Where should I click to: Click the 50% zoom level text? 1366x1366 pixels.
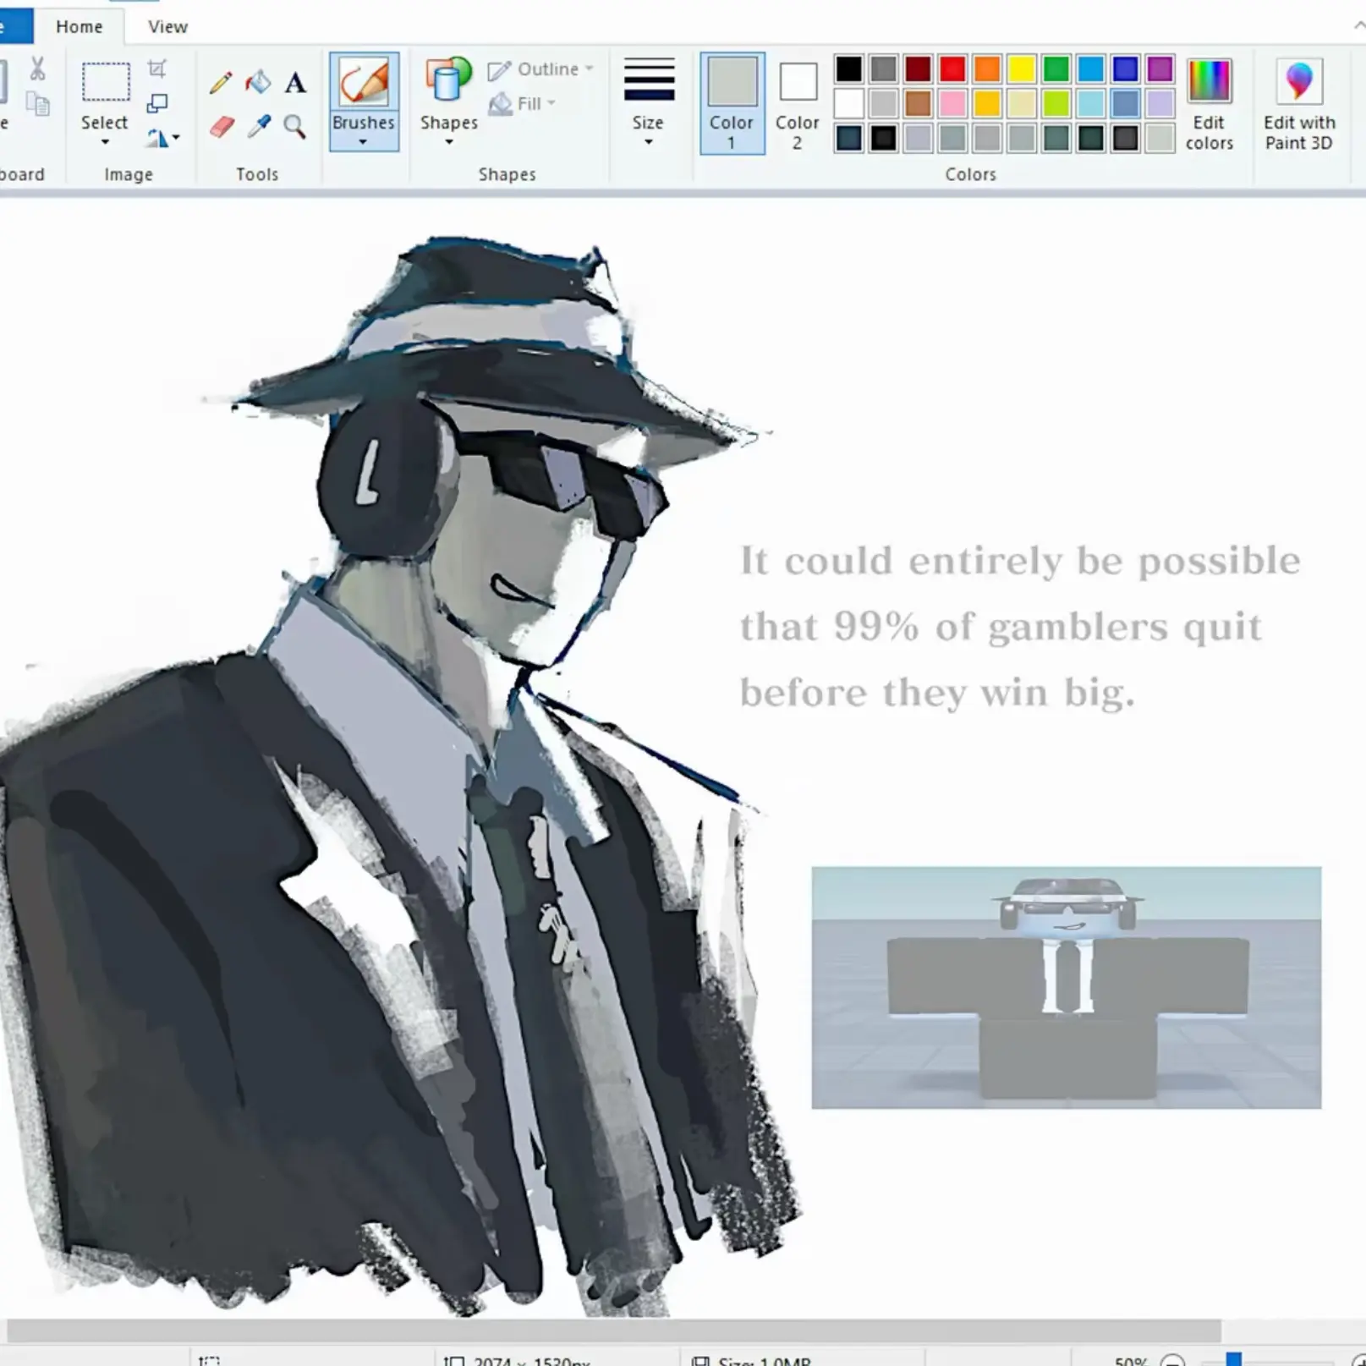coord(1130,1360)
